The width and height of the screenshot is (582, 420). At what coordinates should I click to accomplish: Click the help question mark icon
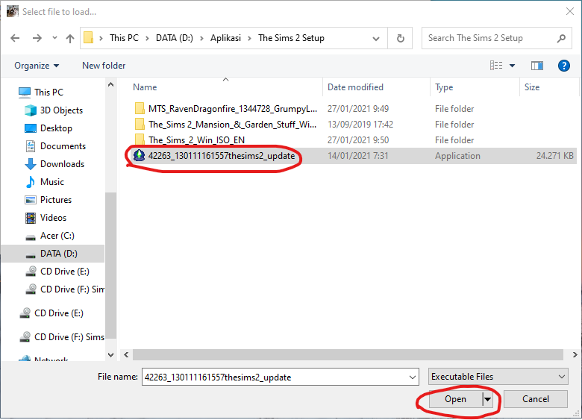click(564, 66)
